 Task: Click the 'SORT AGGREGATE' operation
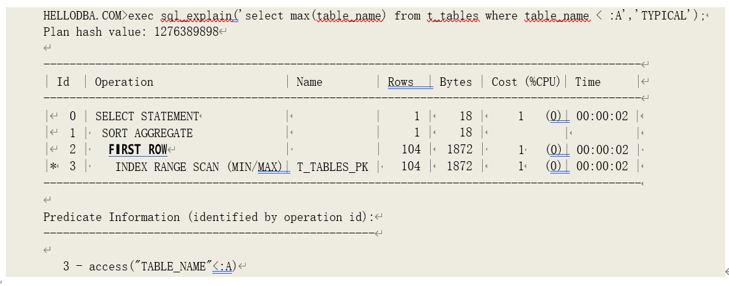point(147,133)
